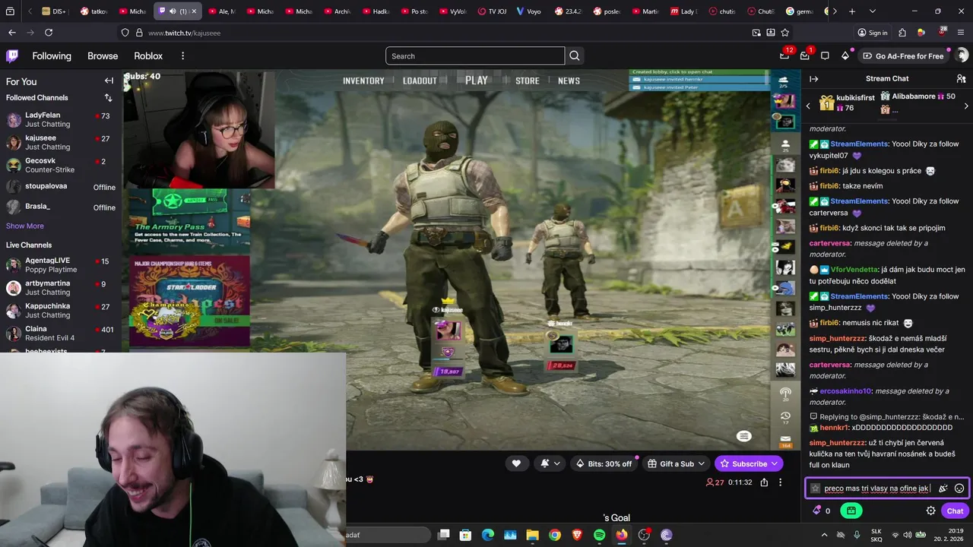Screen dimensions: 973x547
Task: Open the Twitch Prime loot icon with 12 badge
Action: (784, 55)
